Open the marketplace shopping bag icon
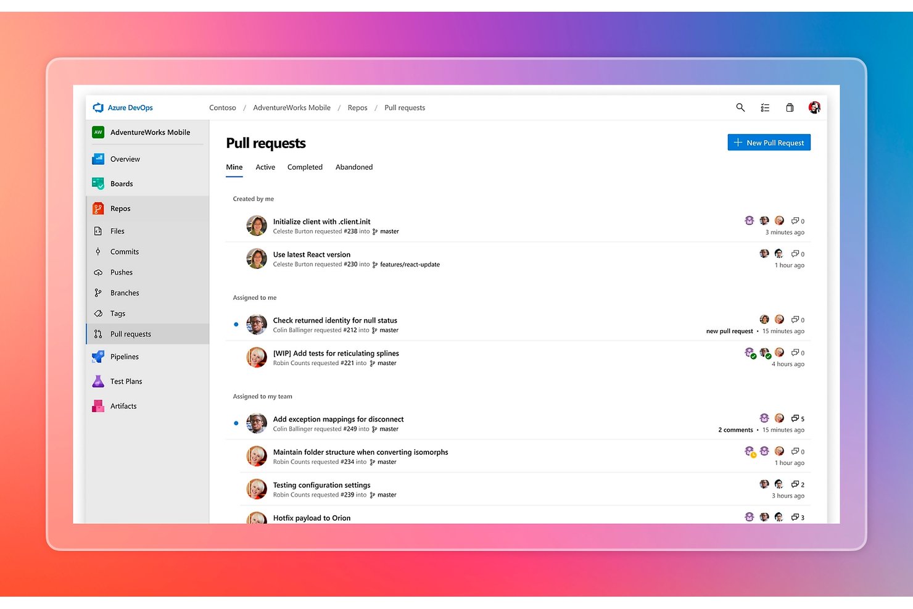 point(790,107)
